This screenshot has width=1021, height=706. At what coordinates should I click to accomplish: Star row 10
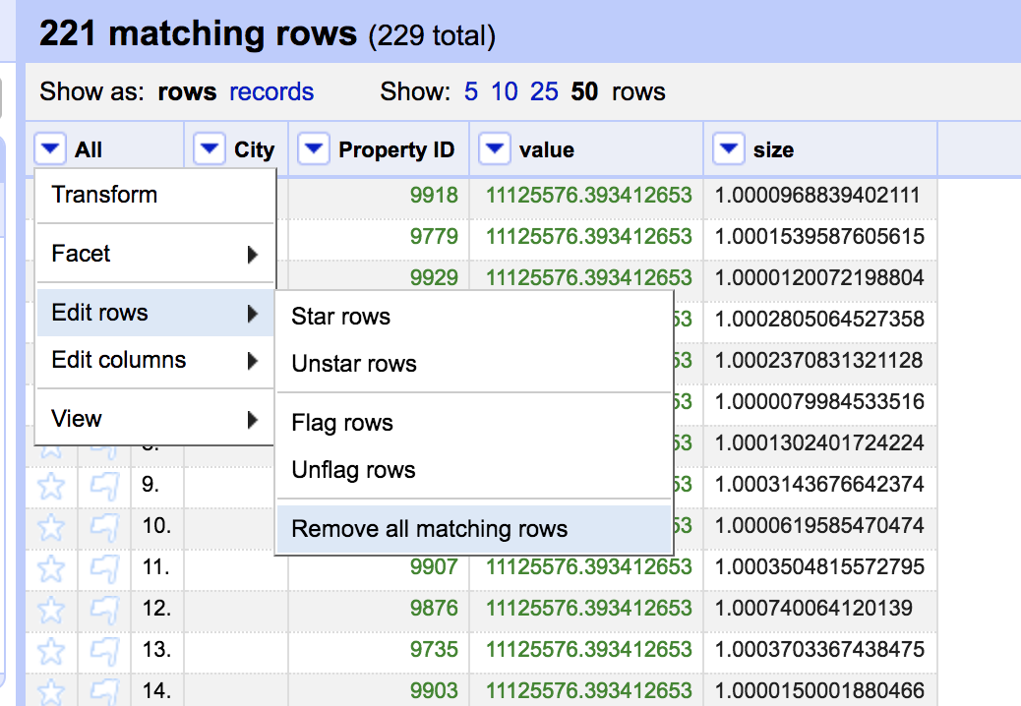tap(51, 526)
